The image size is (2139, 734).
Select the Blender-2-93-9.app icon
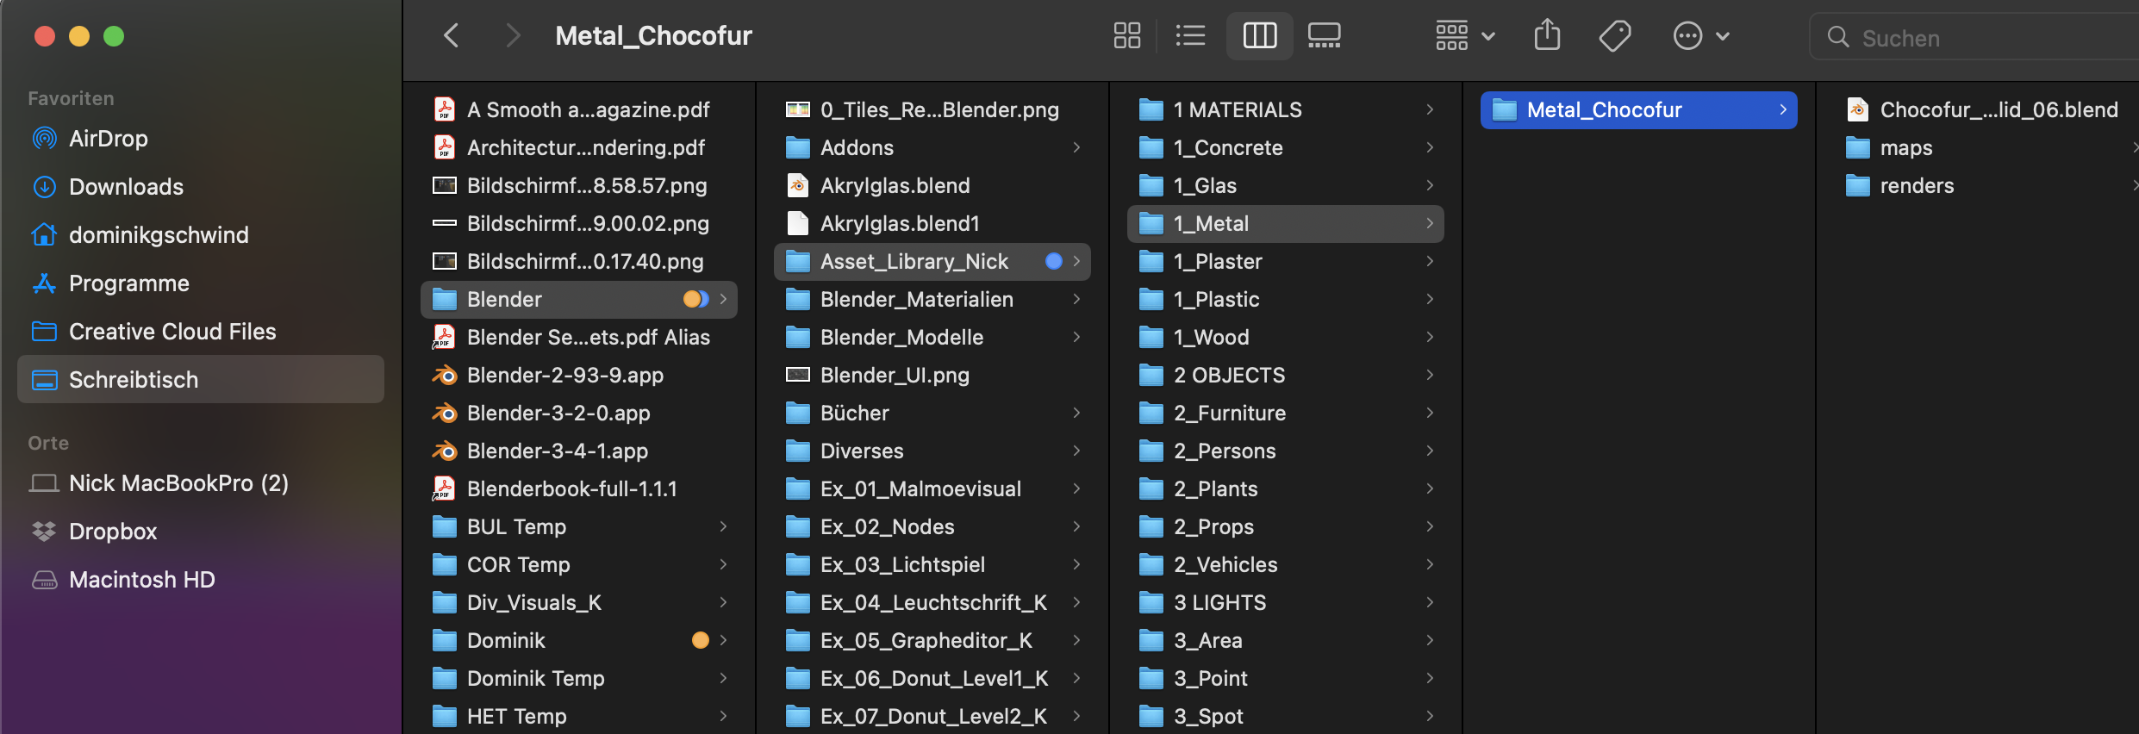[445, 375]
